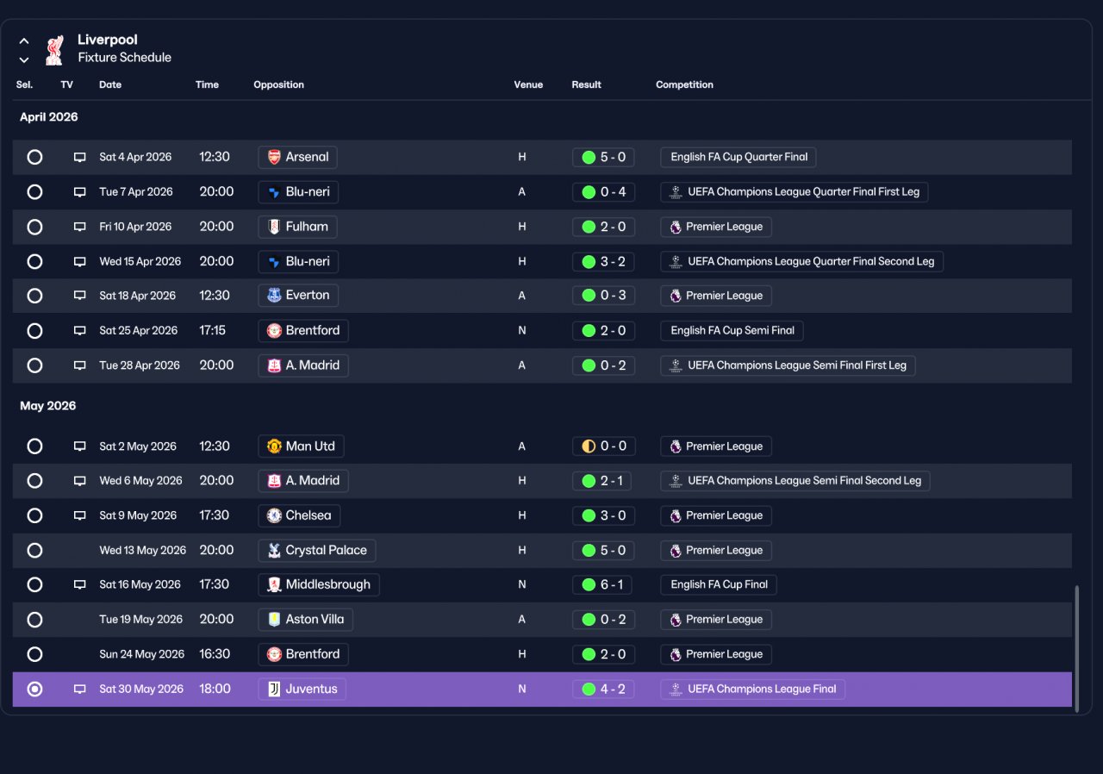Click the Competition column header
The height and width of the screenshot is (774, 1103).
pos(684,84)
